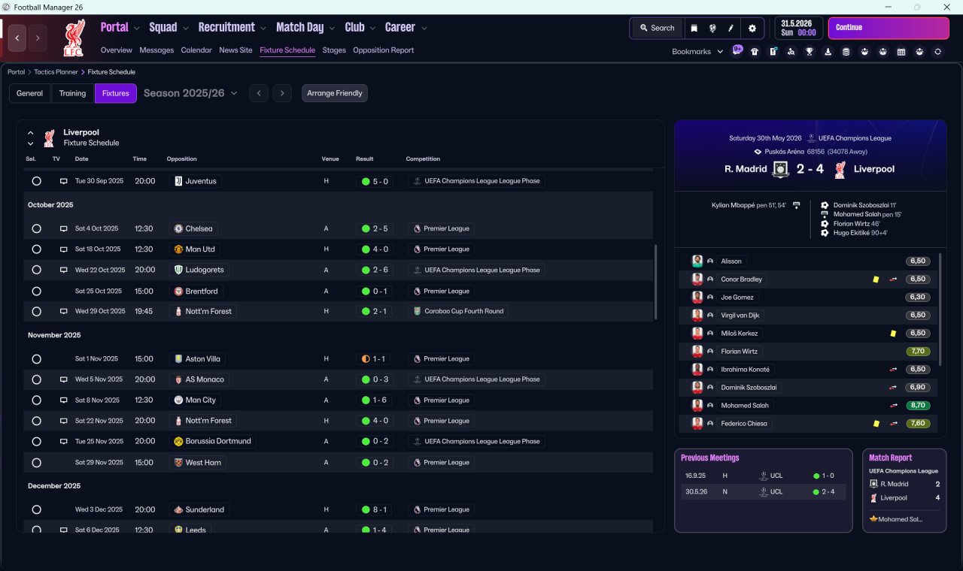This screenshot has width=963, height=571.
Task: Click the trophy bookmark icon
Action: tap(810, 52)
